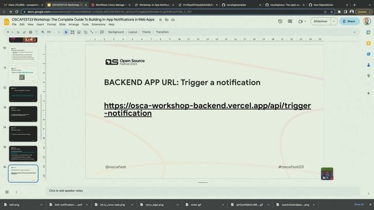Open the Slide menu

pyautogui.click(x=63, y=24)
